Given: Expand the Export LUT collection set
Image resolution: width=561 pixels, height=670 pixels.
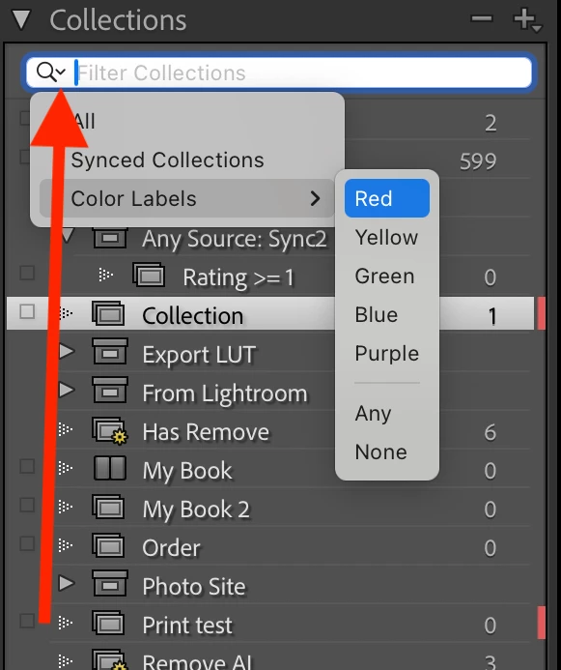Looking at the screenshot, I should pos(67,351).
